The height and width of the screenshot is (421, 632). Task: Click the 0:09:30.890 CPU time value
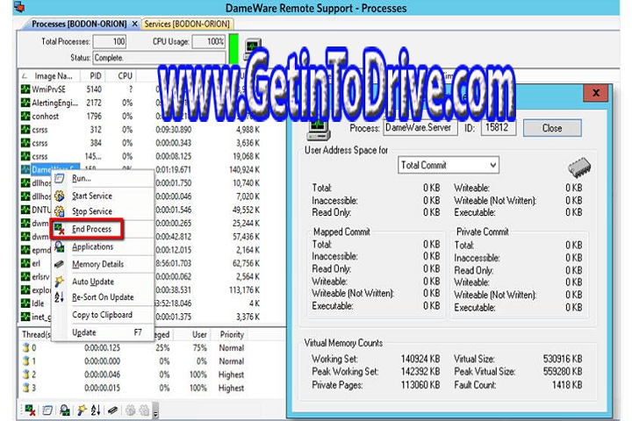coord(174,129)
